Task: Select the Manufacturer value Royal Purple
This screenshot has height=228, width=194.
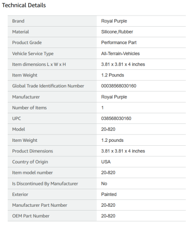Action: click(114, 97)
